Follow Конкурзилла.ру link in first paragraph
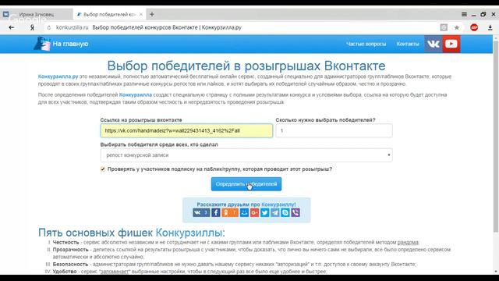Viewport: 499px width, 281px height. pyautogui.click(x=58, y=76)
